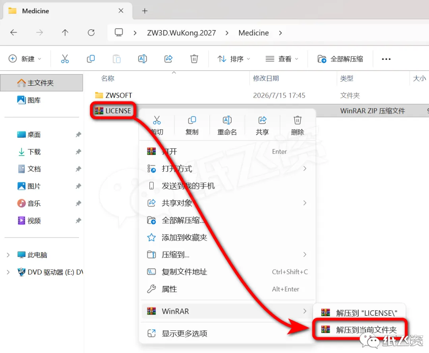429x353 pixels.
Task: Choose 剪切 in the context menu
Action: 157,126
